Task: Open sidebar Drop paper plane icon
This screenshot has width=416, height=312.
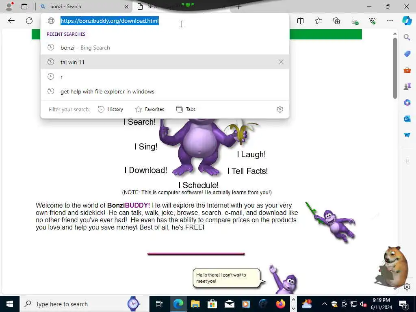Action: tap(407, 135)
